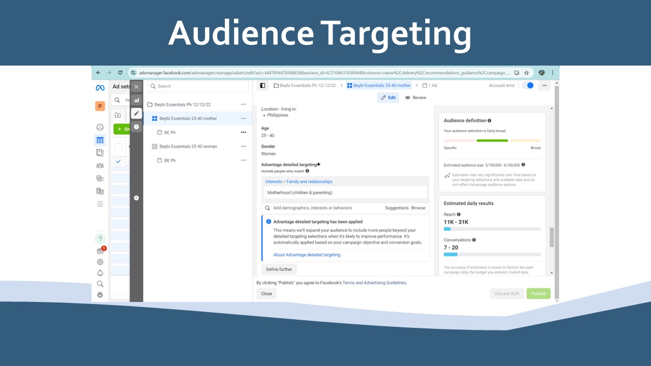This screenshot has height=366, width=651.
Task: Tick the header checkbox in Ad sets table
Action: coord(119,147)
